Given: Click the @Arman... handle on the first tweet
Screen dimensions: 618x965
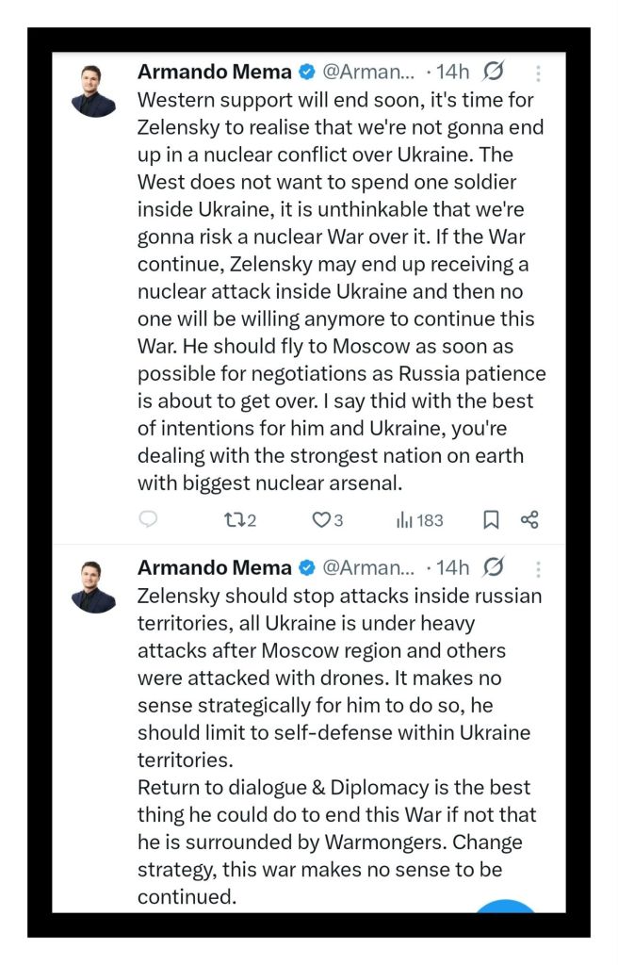Looking at the screenshot, I should pos(368,71).
